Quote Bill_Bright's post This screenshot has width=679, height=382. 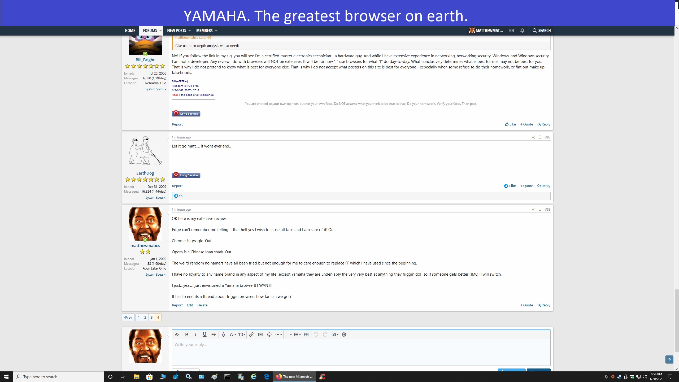click(x=526, y=124)
